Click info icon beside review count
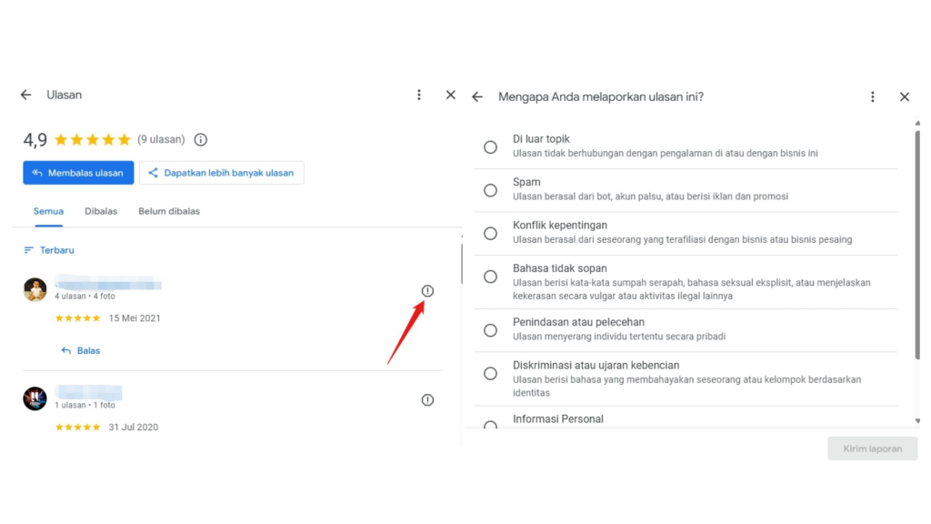Screen dimensions: 931x524 [x=201, y=140]
